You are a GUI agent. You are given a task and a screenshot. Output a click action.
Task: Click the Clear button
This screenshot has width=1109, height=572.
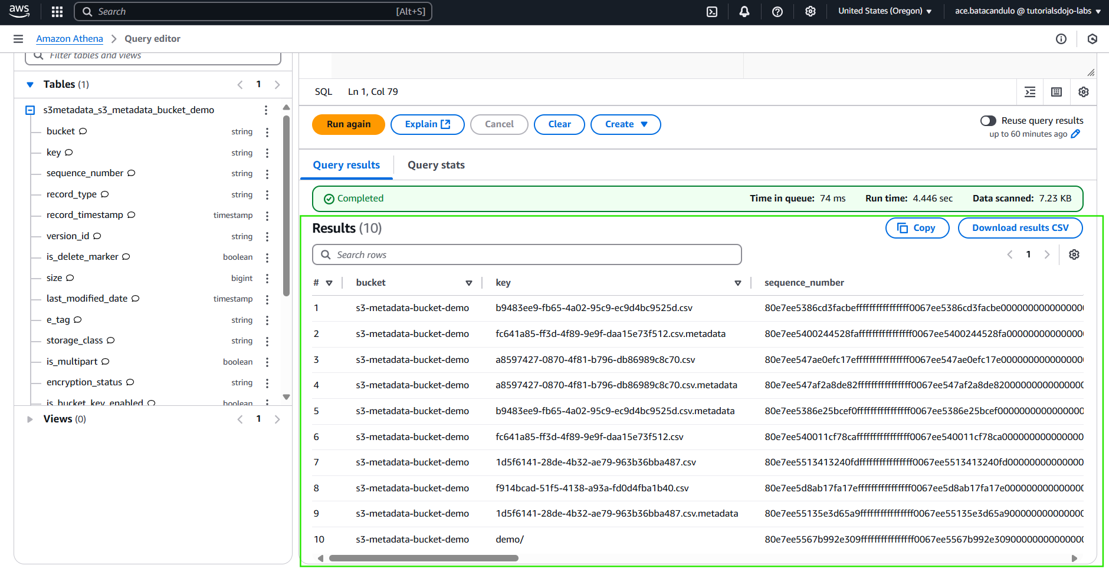559,124
